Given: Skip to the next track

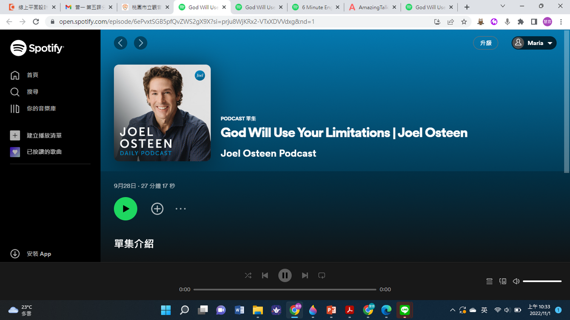Looking at the screenshot, I should tap(305, 275).
